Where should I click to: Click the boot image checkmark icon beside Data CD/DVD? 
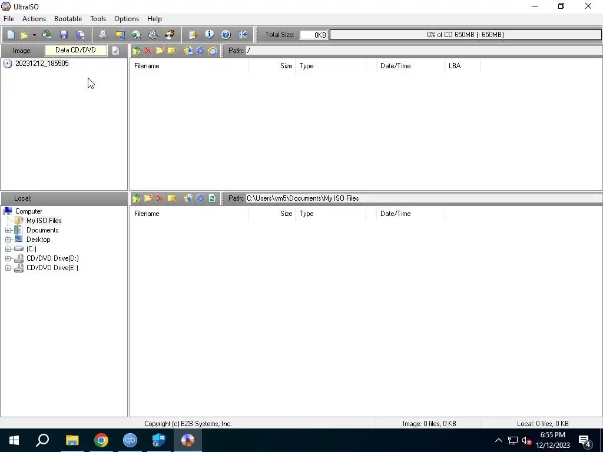[x=116, y=51]
